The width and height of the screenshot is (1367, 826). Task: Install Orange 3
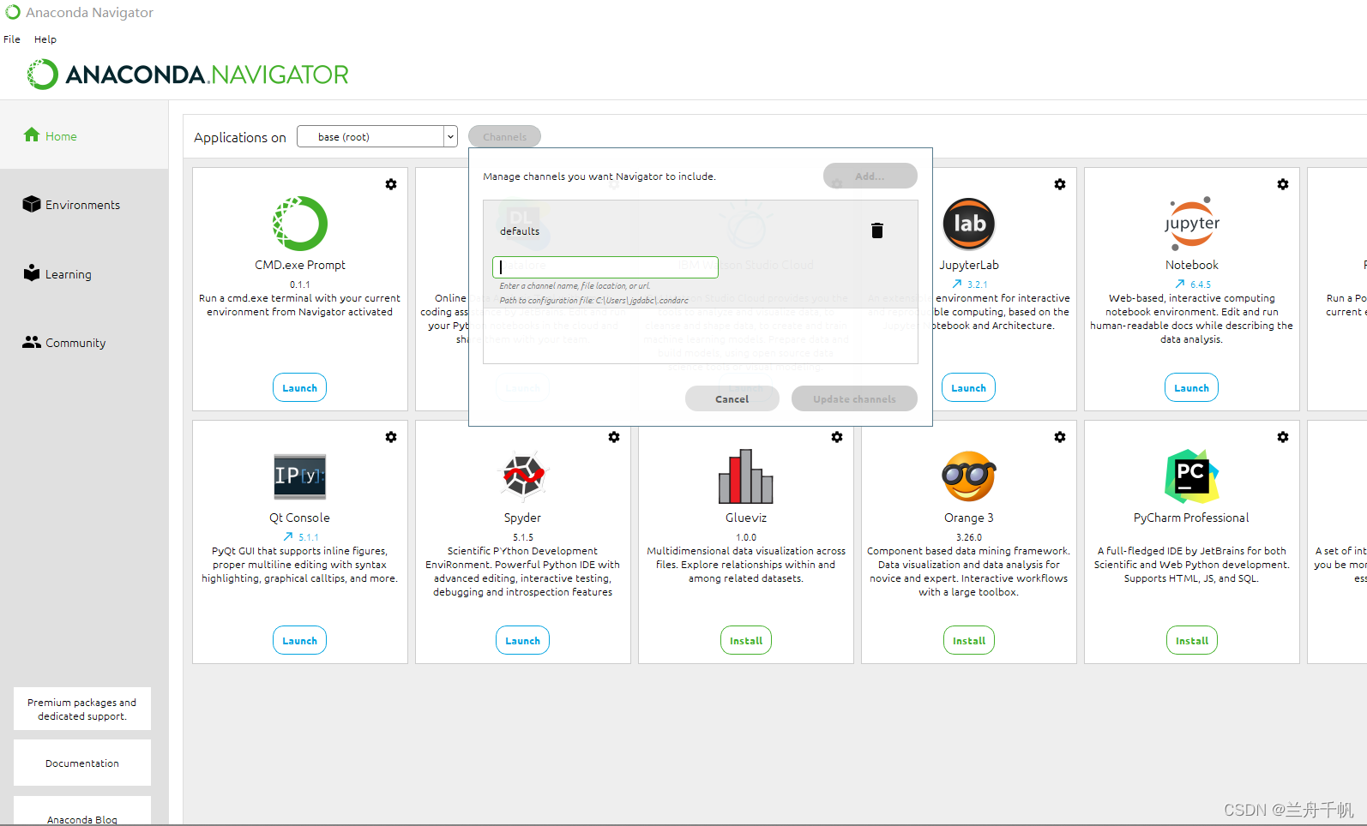pos(969,640)
